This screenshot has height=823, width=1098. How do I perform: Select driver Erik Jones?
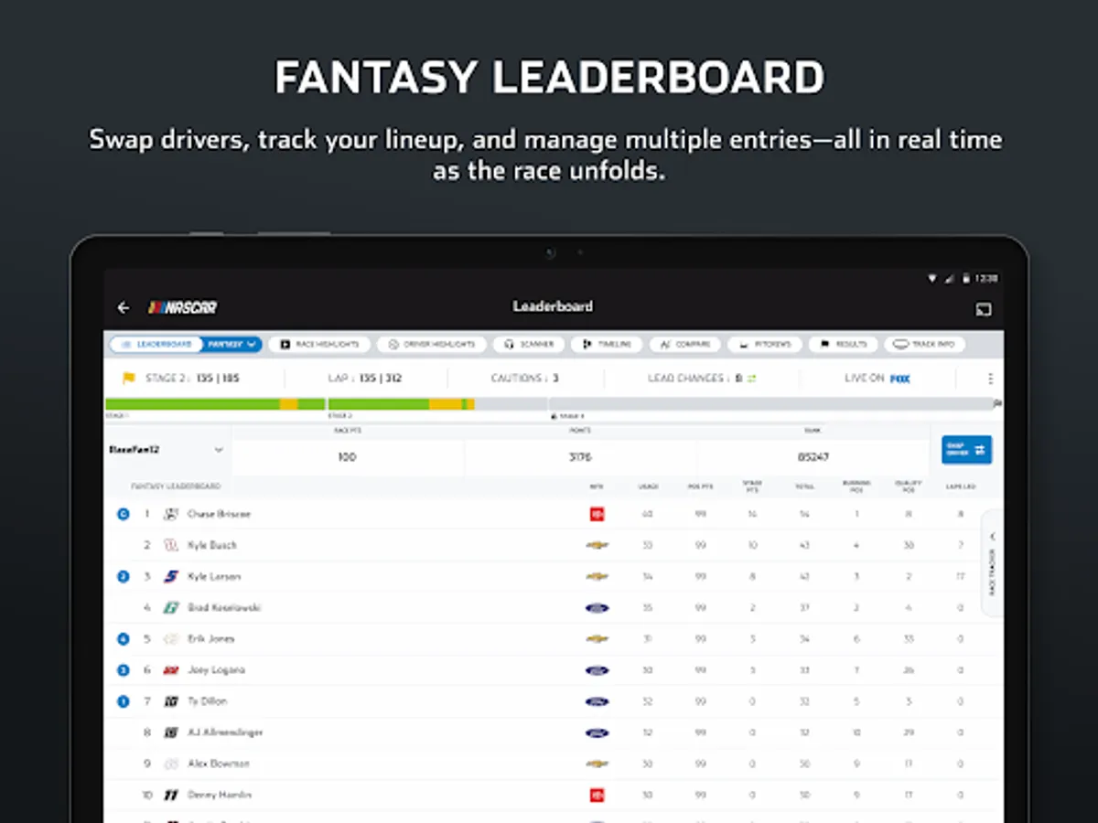(211, 638)
